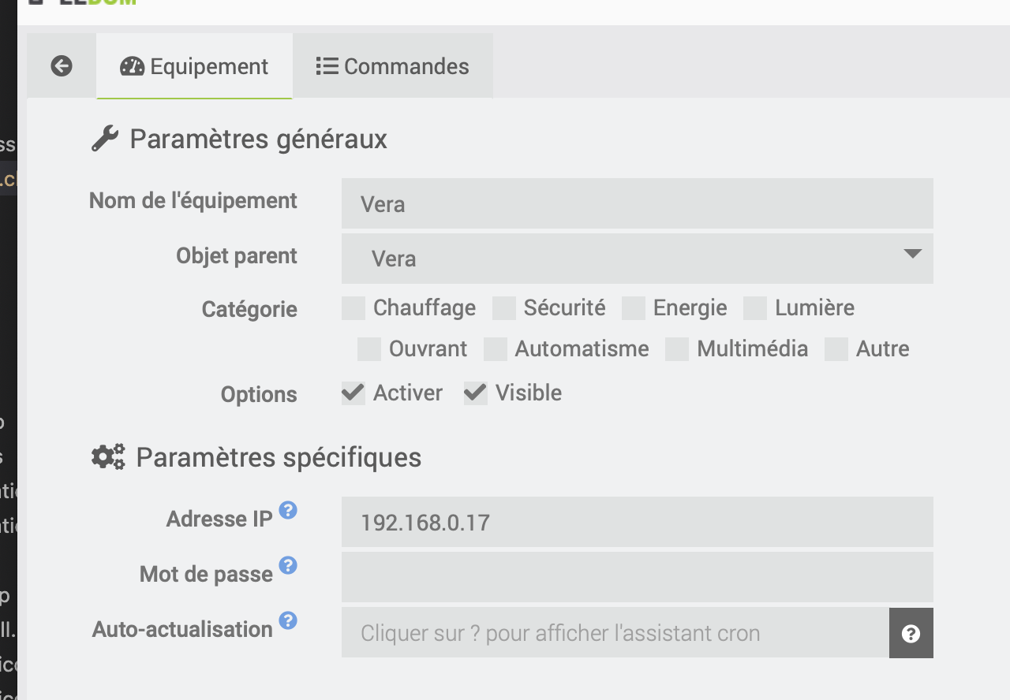Uncheck the Visible option

coord(476,393)
